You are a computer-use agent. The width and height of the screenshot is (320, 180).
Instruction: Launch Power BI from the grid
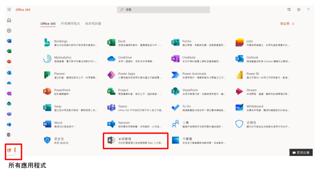pos(262,75)
